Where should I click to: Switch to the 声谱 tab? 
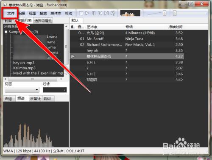pyautogui.click(x=8, y=99)
